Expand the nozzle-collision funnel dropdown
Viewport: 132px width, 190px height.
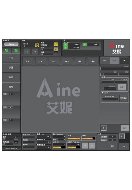tap(16, 143)
